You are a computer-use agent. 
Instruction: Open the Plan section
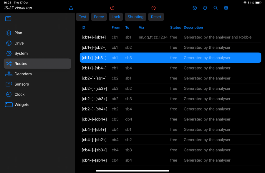[x=18, y=33]
